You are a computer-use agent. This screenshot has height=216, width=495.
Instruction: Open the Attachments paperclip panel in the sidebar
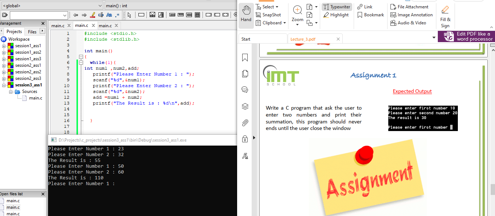point(244,123)
